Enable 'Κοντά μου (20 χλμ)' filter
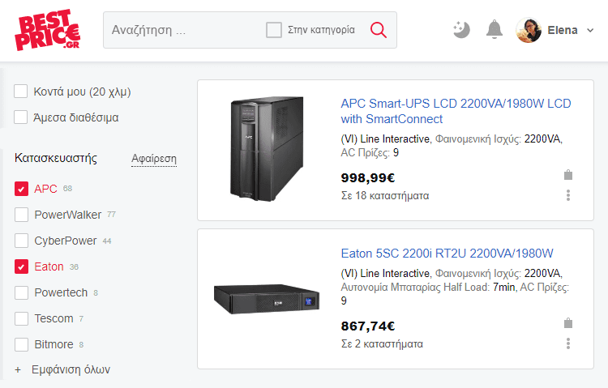608x388 pixels. (x=20, y=92)
